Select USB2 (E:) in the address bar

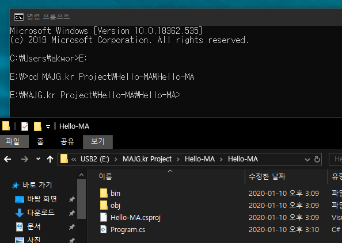[95, 159]
